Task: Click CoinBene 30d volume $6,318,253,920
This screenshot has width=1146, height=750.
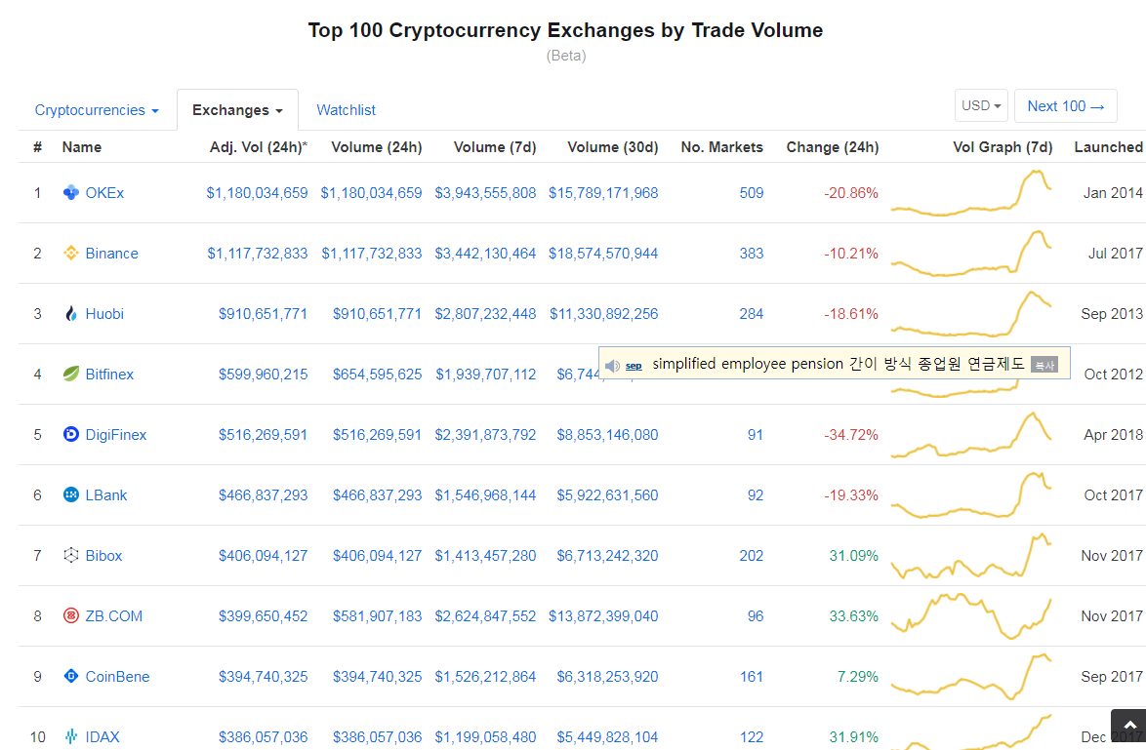Action: (x=607, y=676)
